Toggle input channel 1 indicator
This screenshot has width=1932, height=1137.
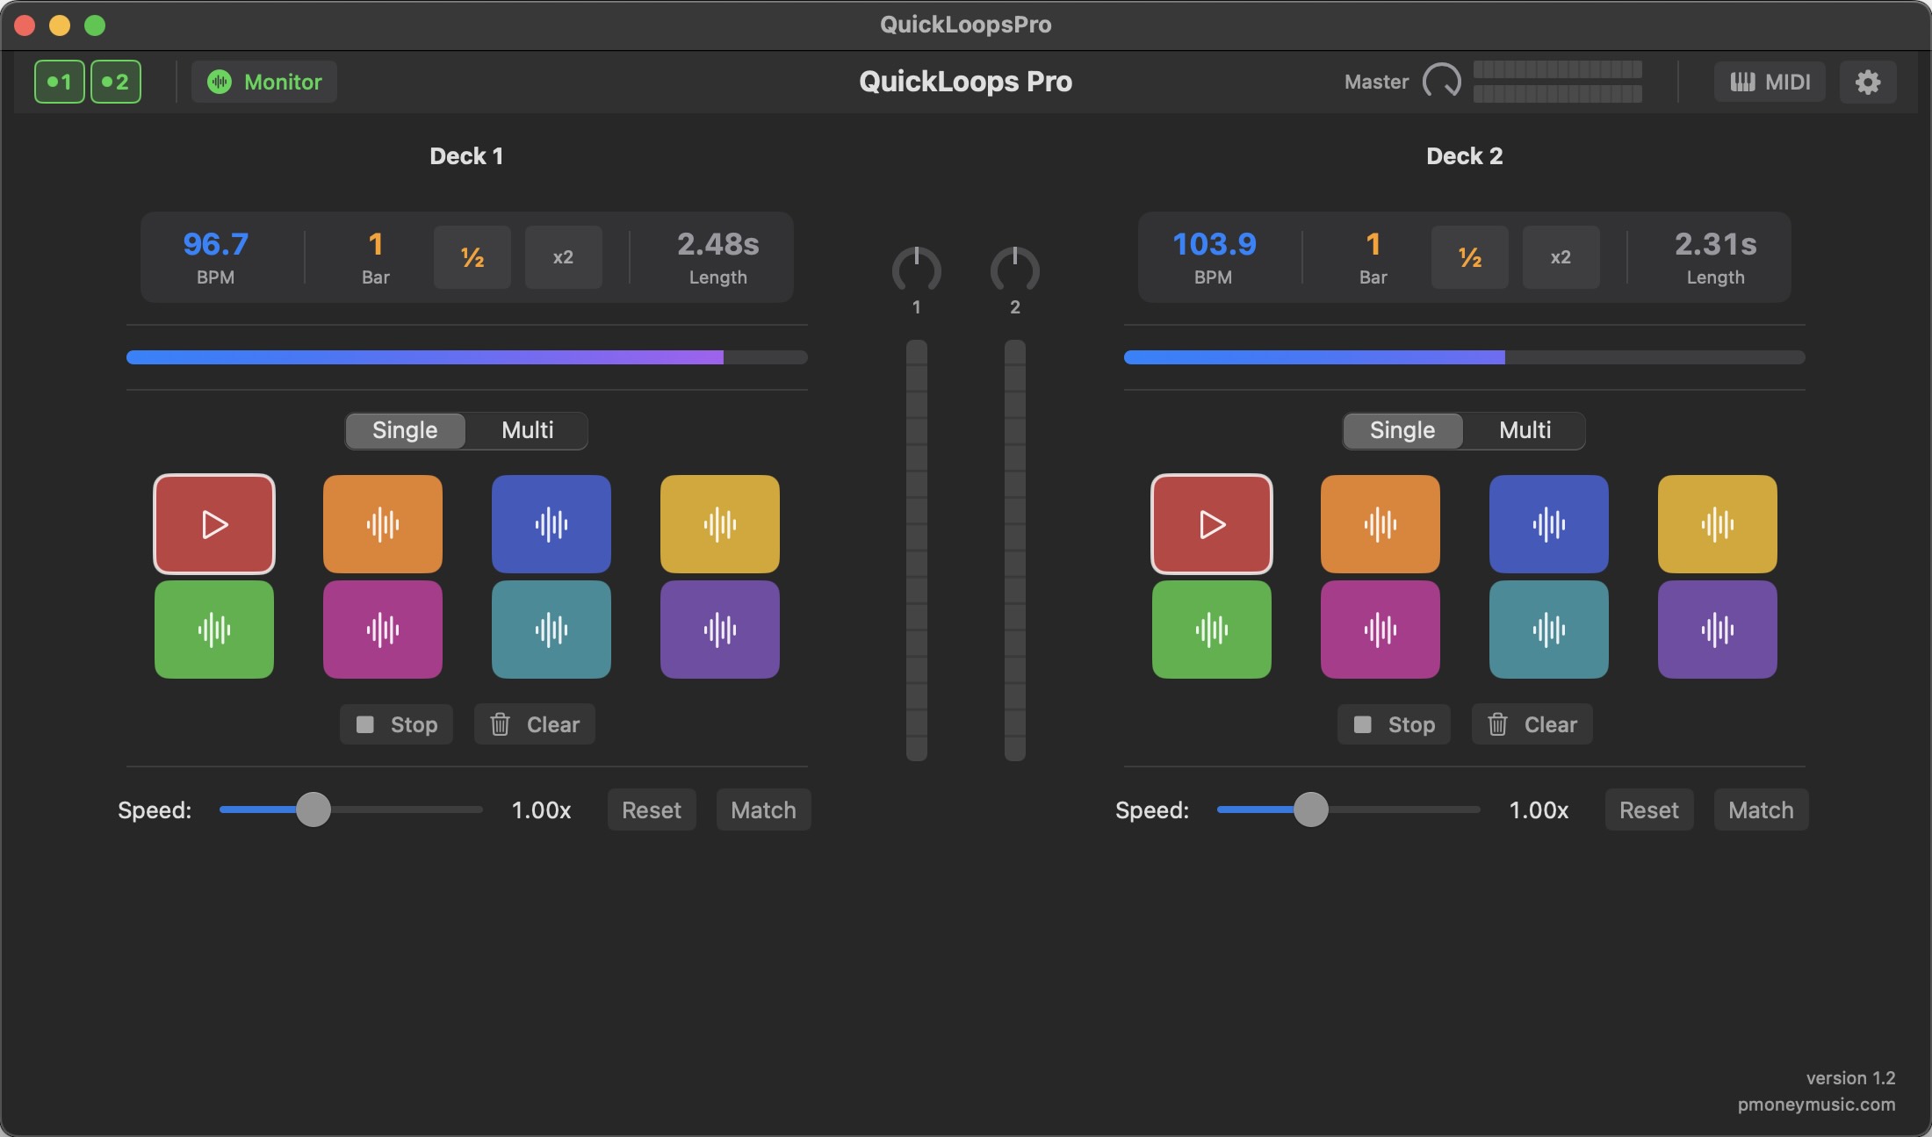pos(59,82)
